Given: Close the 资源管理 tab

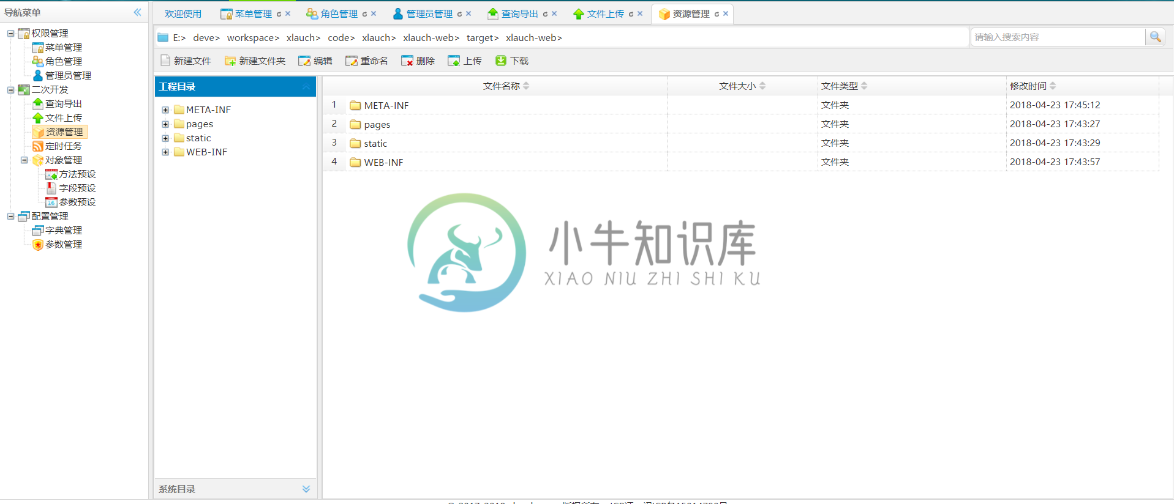Looking at the screenshot, I should [726, 13].
